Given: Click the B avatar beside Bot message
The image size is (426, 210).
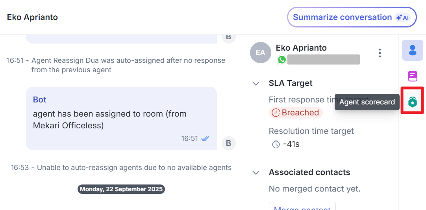Looking at the screenshot, I should (x=228, y=143).
